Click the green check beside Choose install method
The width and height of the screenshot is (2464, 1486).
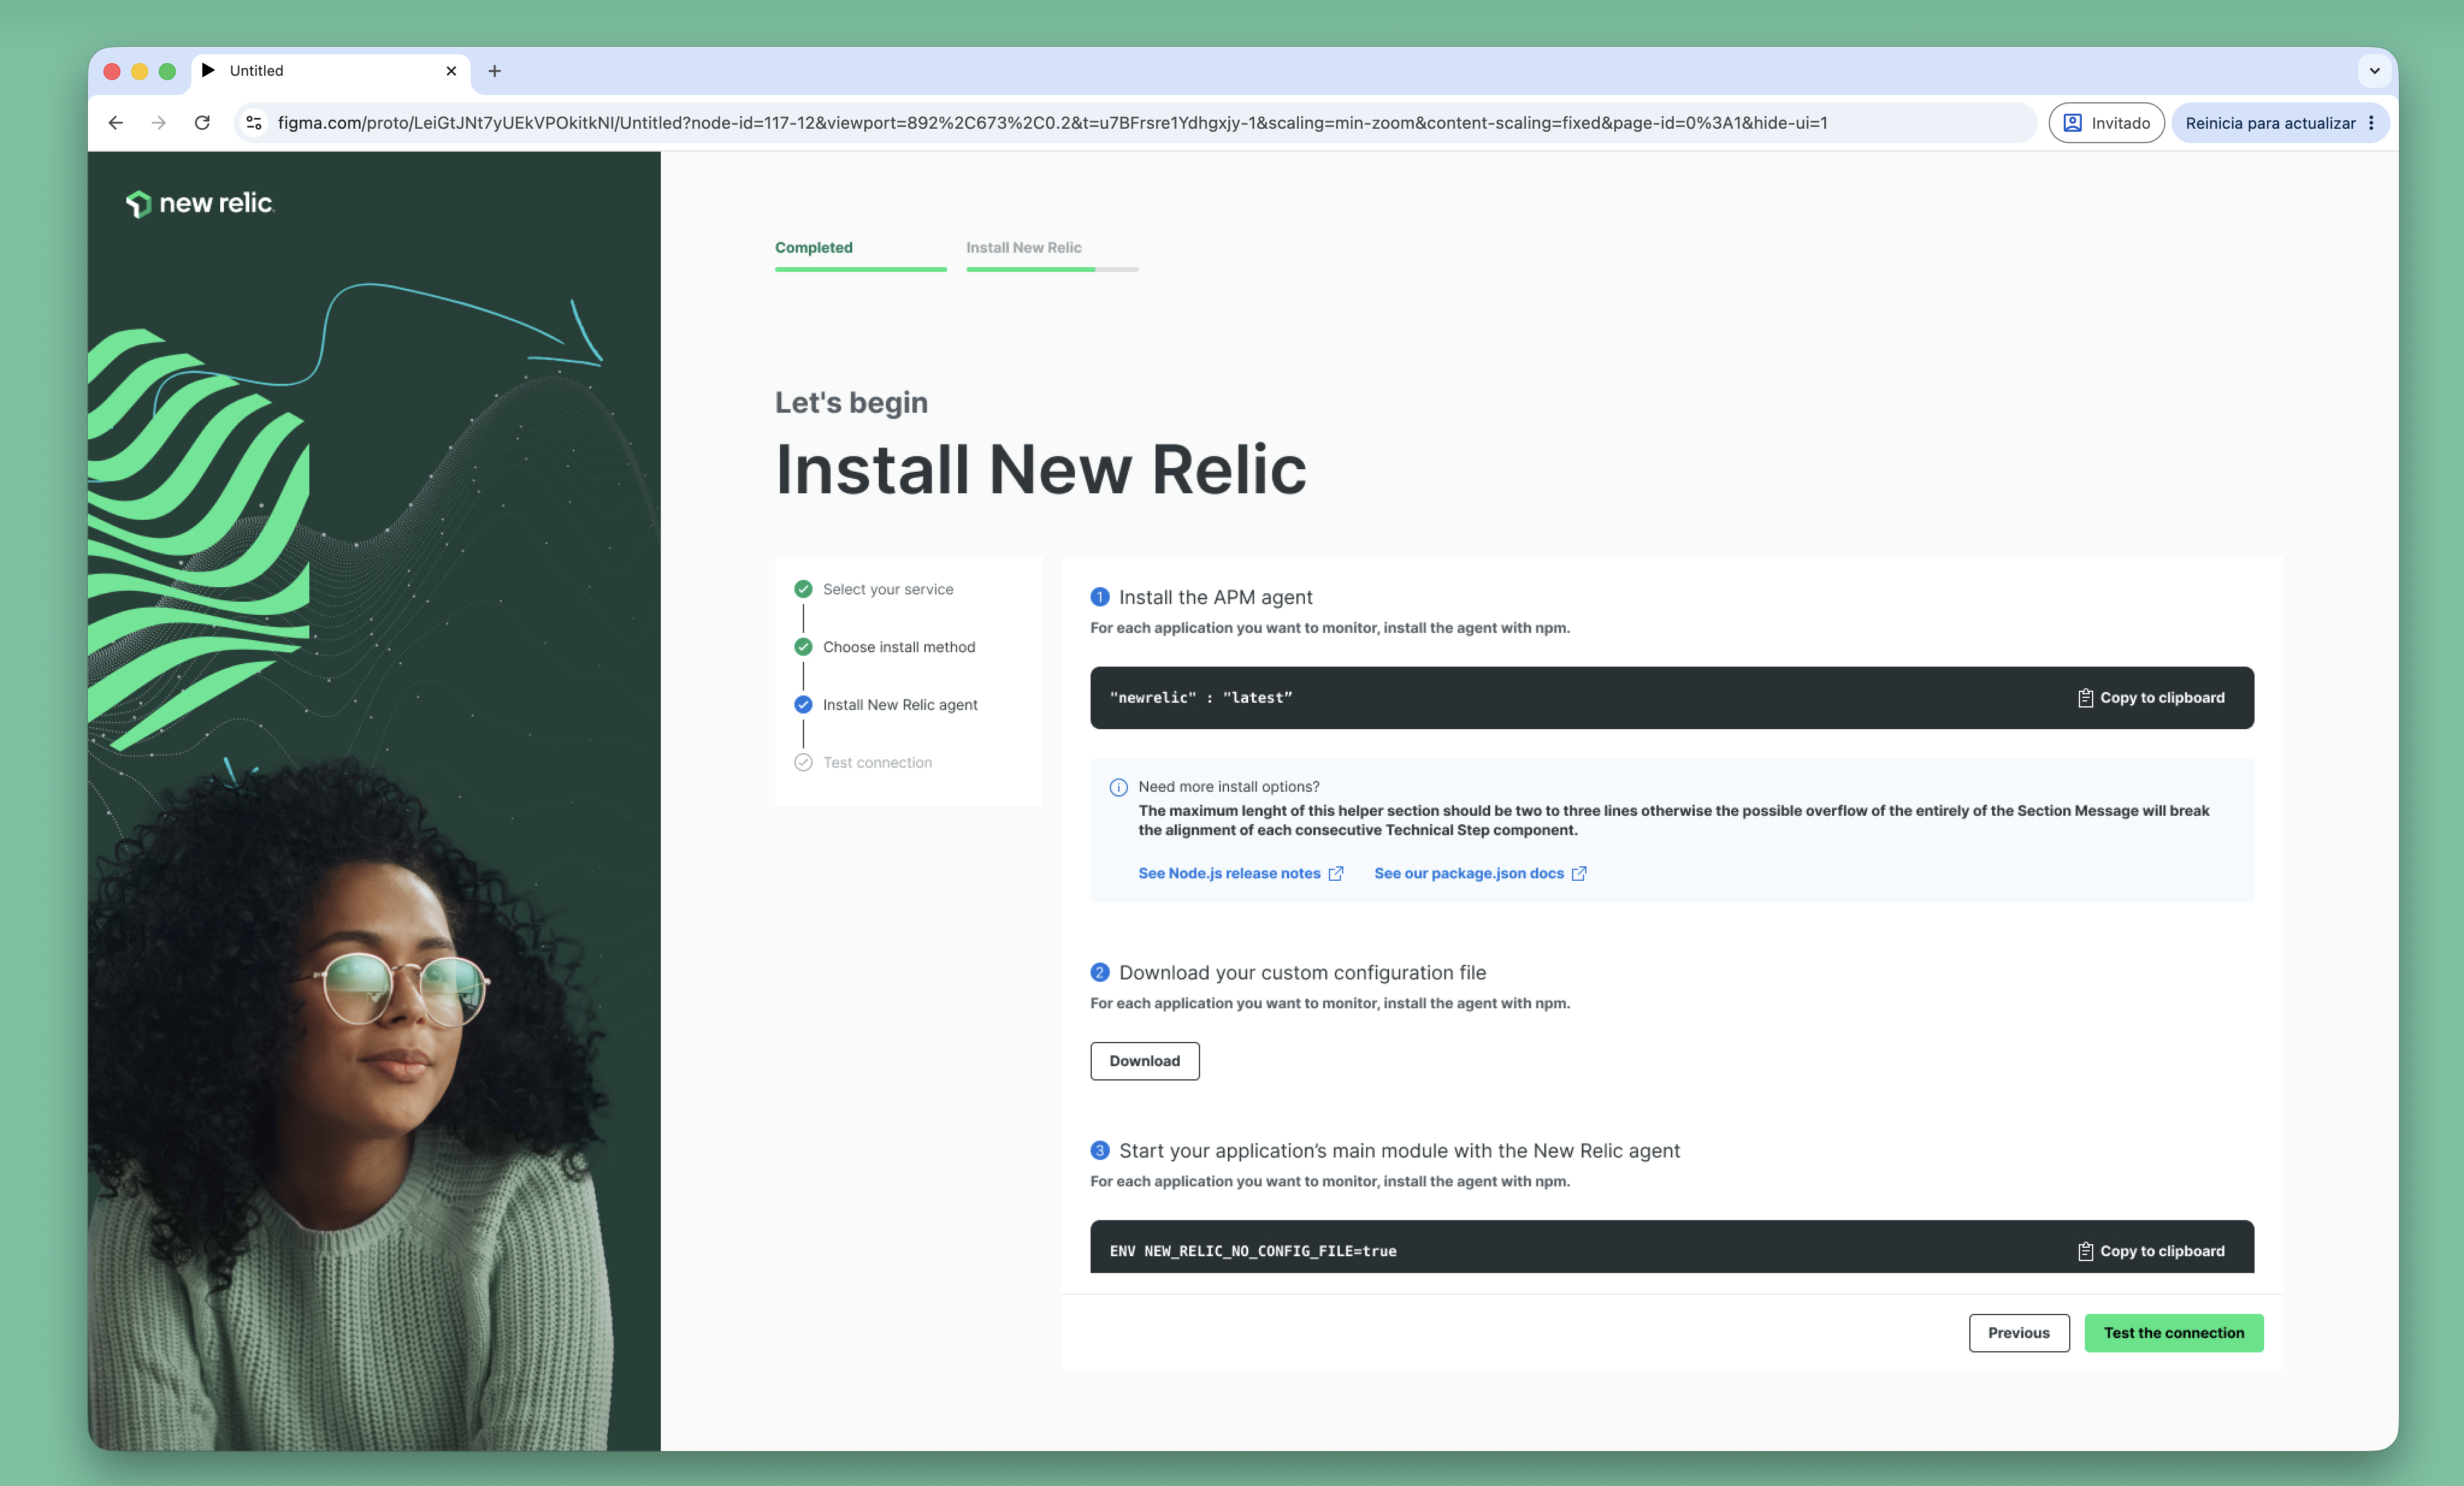[x=803, y=647]
